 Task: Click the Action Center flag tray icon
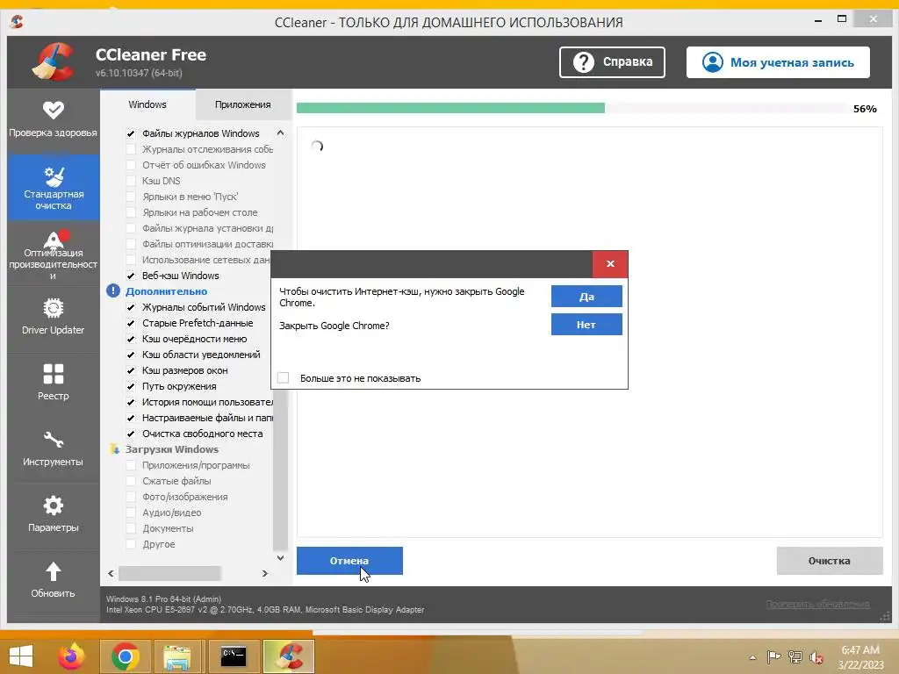point(773,656)
